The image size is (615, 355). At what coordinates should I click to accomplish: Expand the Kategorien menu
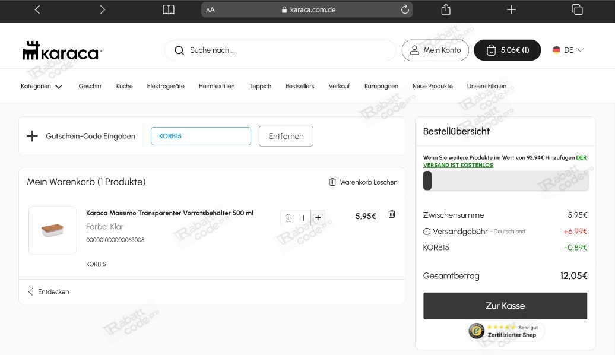pos(41,86)
